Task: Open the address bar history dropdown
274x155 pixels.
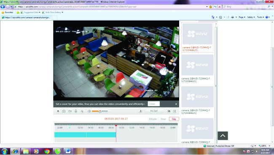Action: (207, 7)
